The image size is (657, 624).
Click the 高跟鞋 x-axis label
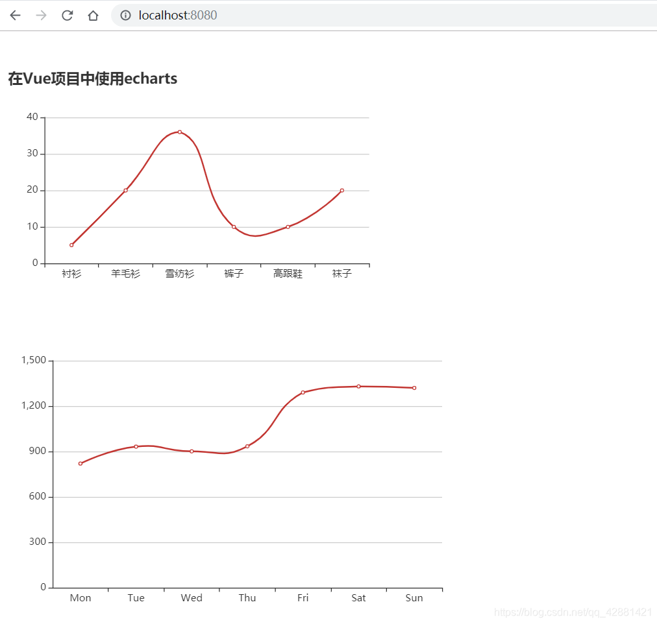(288, 274)
